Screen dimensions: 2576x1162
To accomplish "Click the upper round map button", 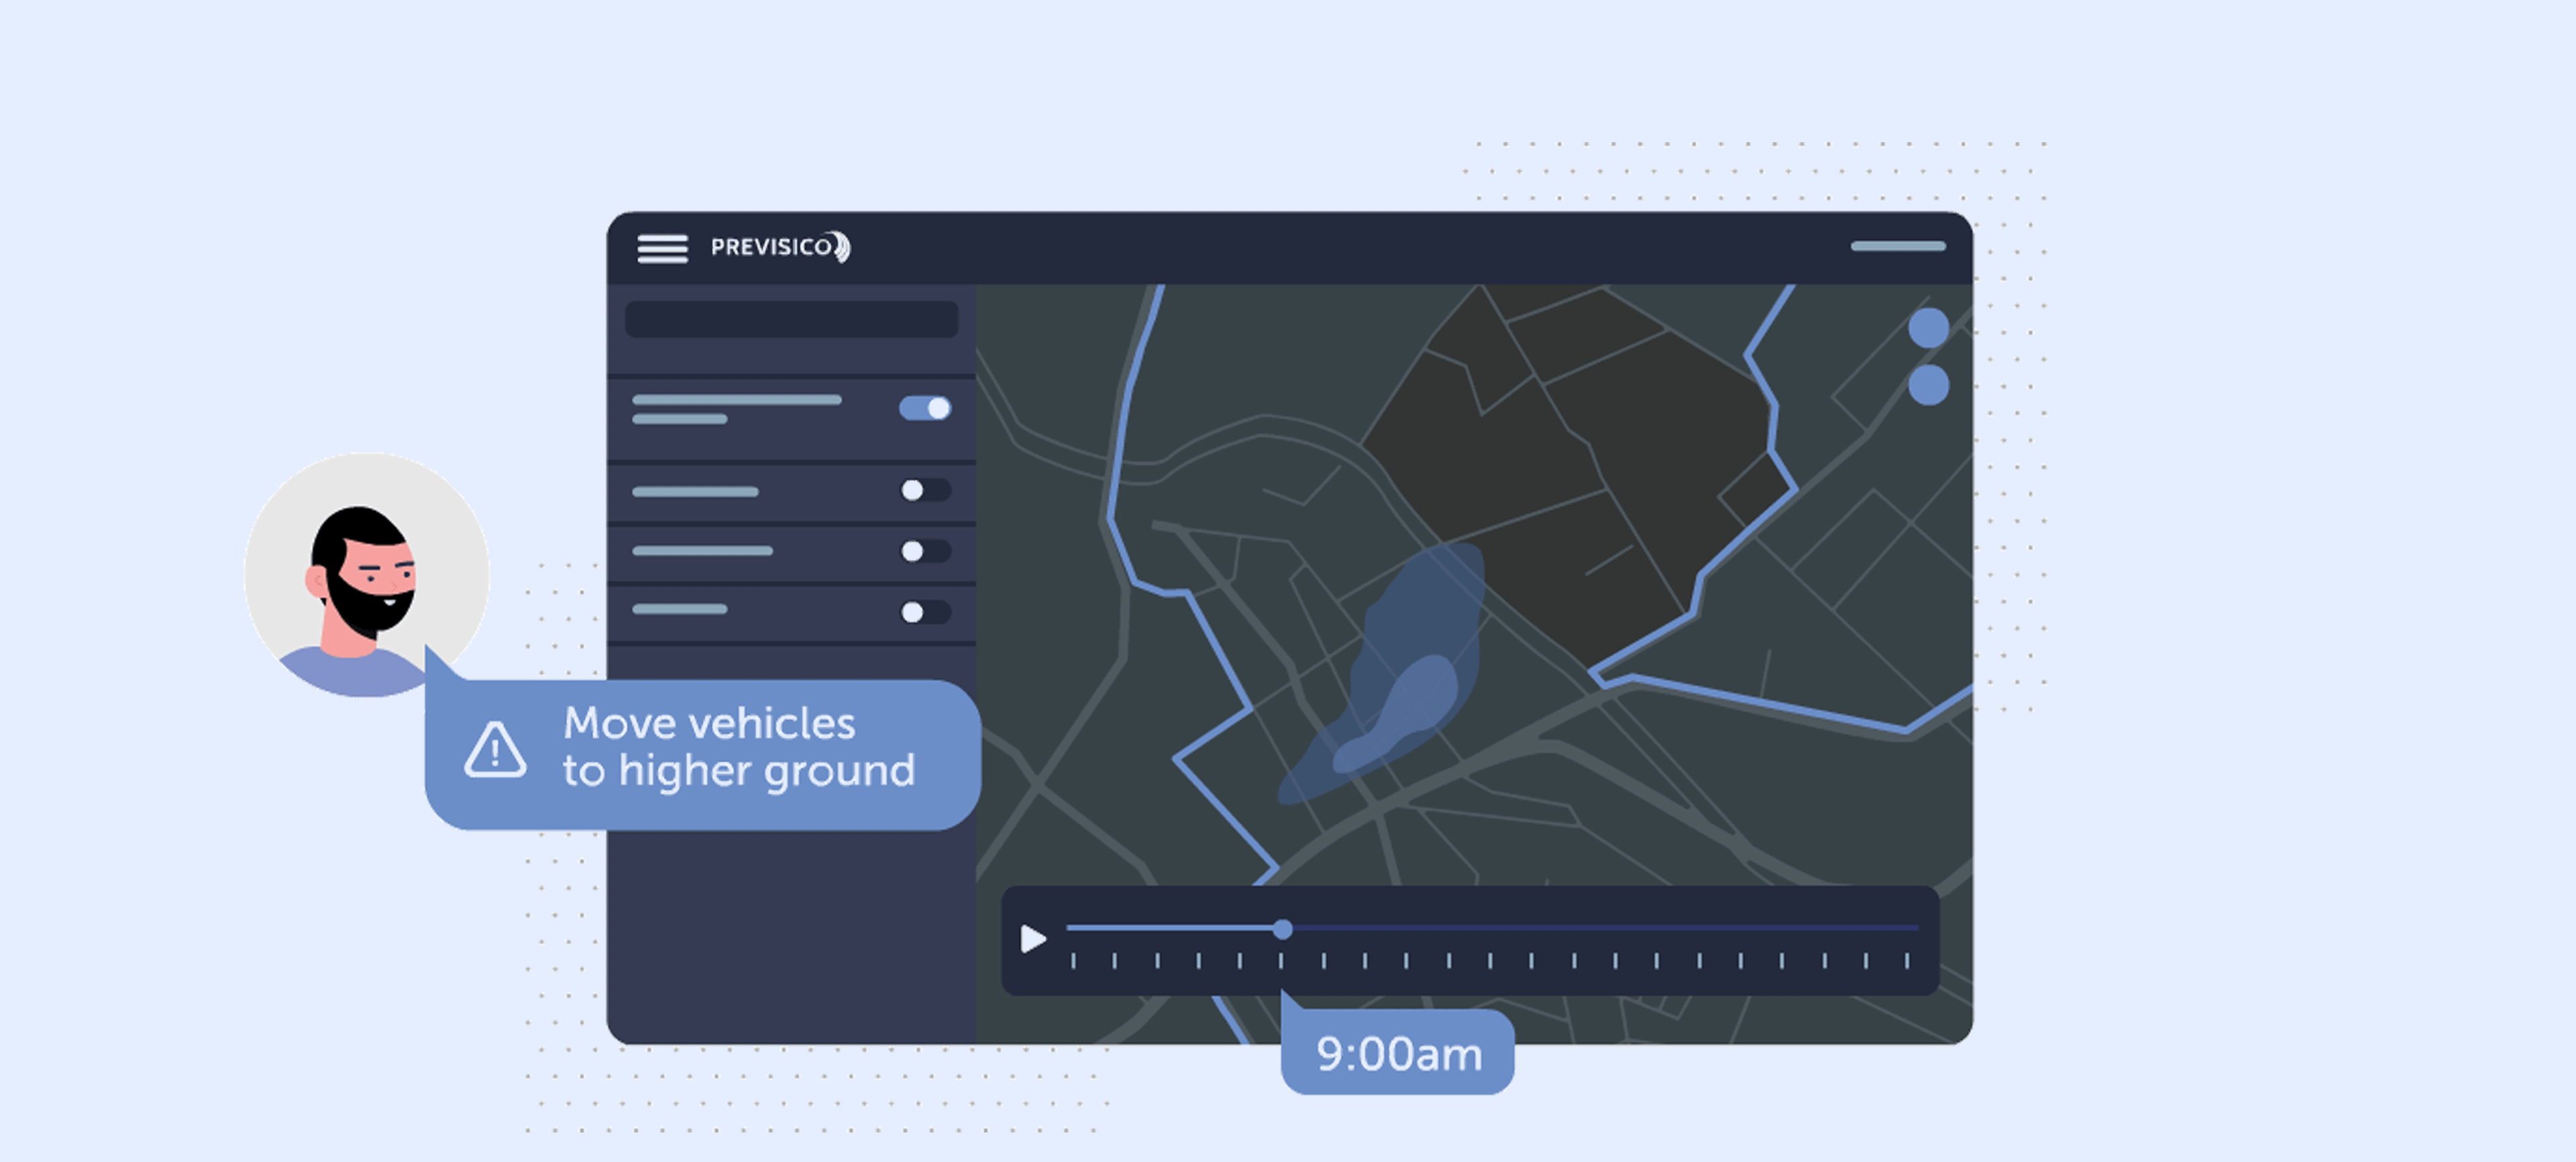I will pyautogui.click(x=1928, y=328).
